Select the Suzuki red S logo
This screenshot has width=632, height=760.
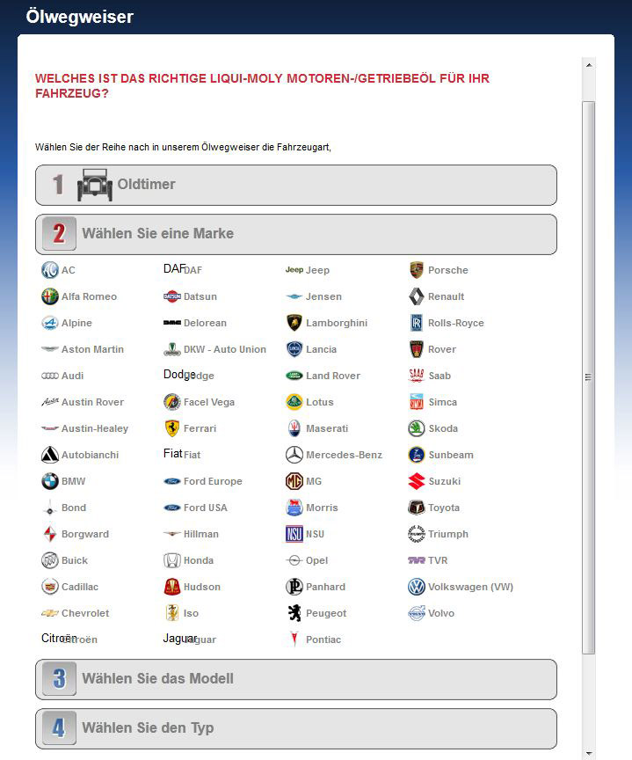[x=417, y=481]
